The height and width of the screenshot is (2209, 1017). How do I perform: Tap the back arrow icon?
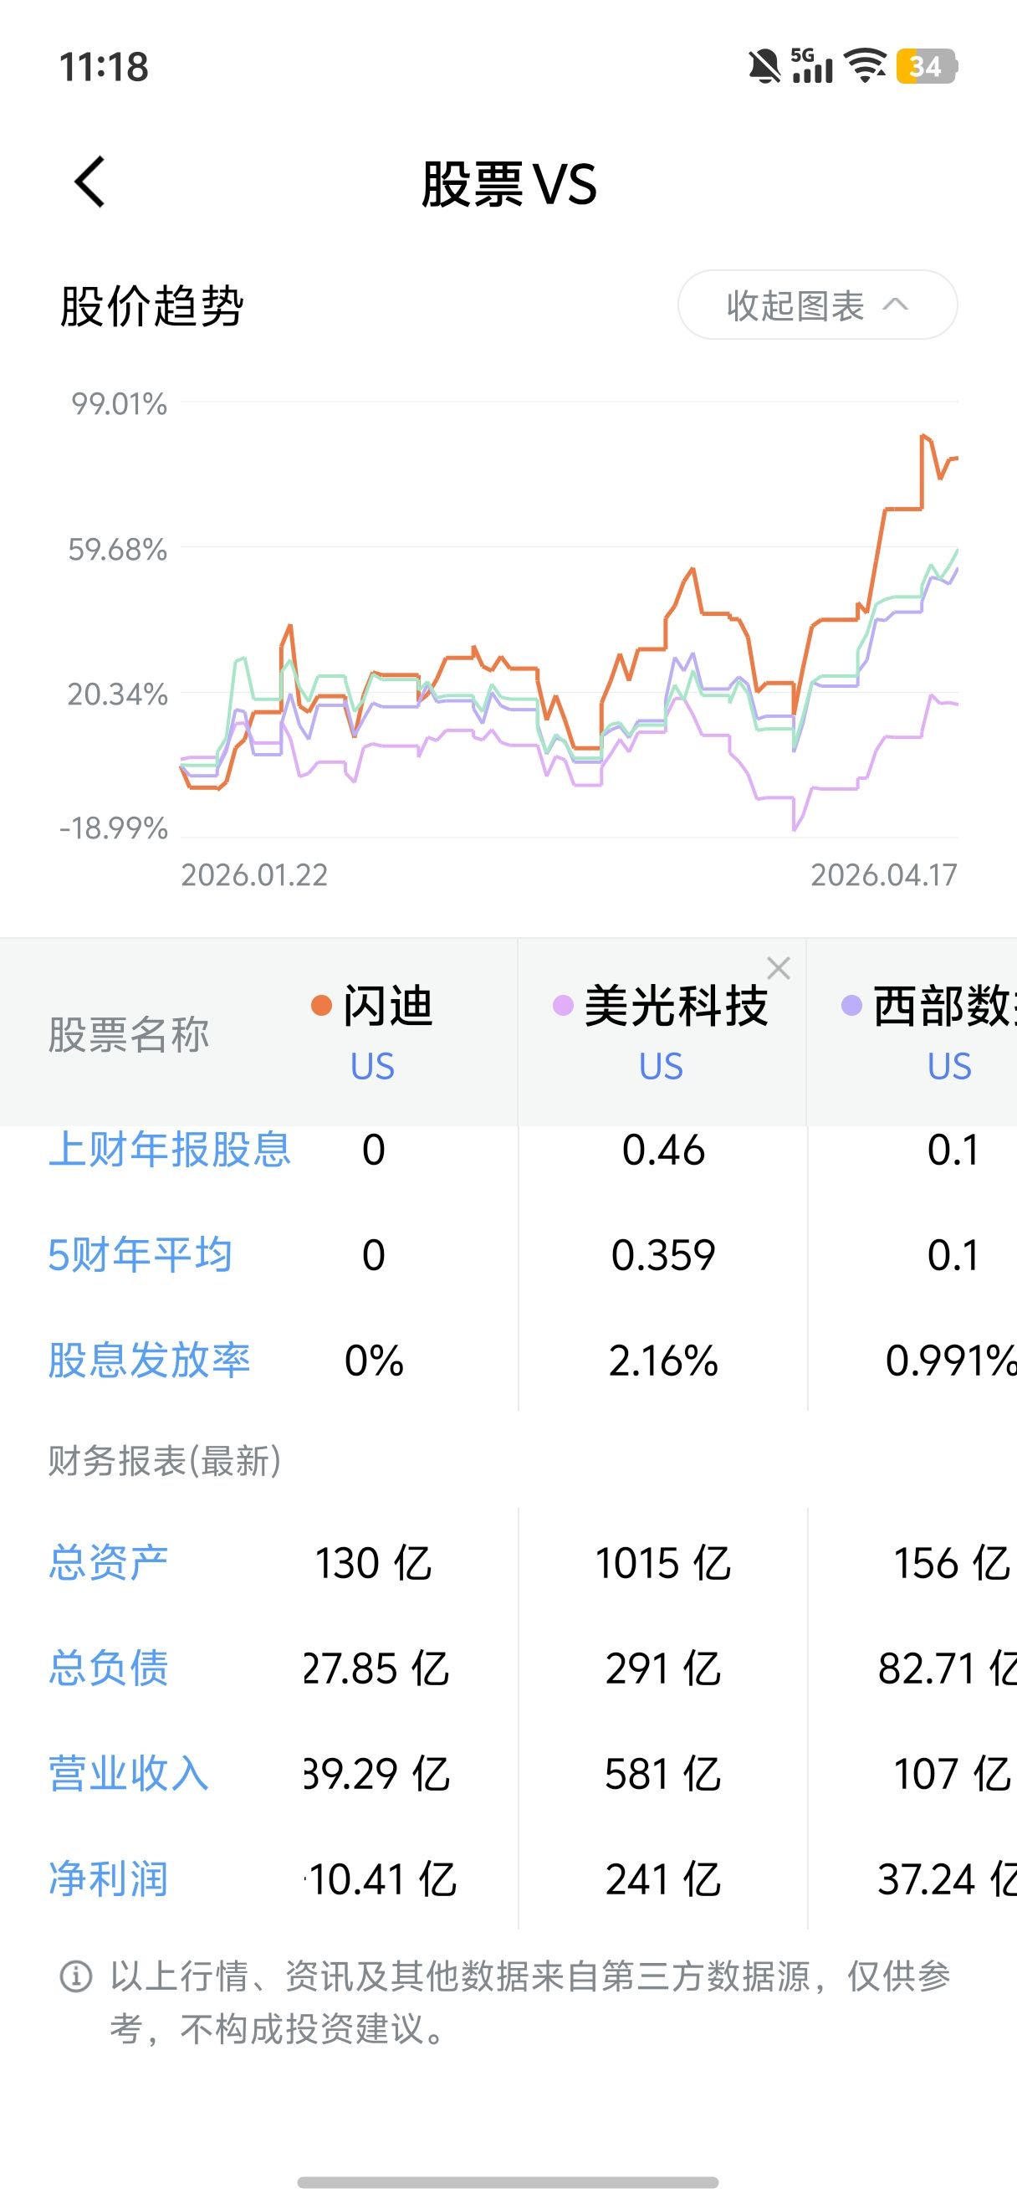pos(90,182)
